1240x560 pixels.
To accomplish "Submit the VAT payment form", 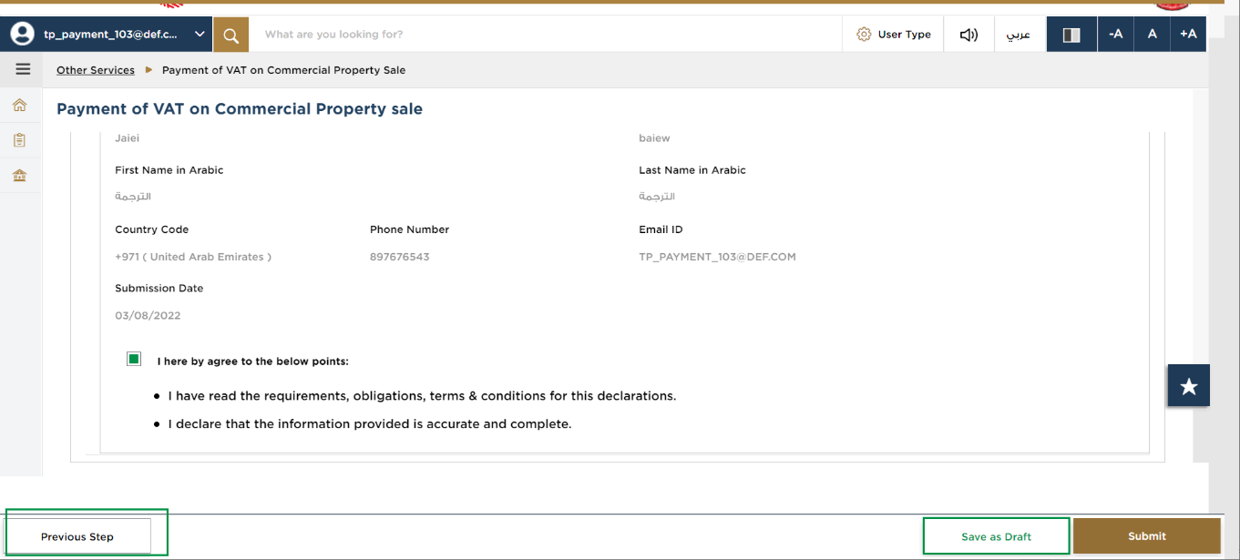I will pyautogui.click(x=1146, y=536).
